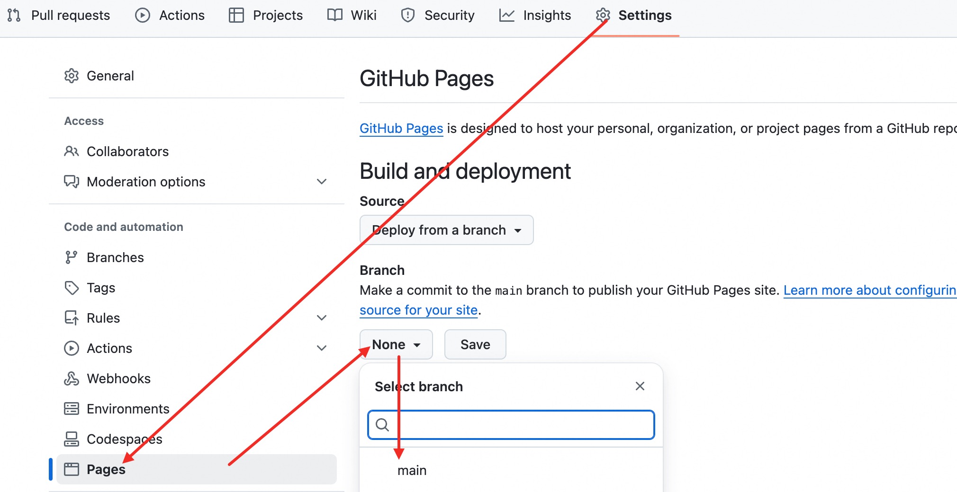Open Moderation options in the sidebar
957x492 pixels.
197,182
